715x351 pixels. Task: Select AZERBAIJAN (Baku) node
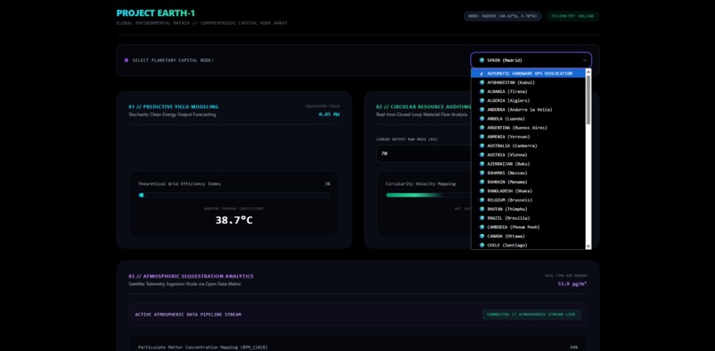[528, 164]
